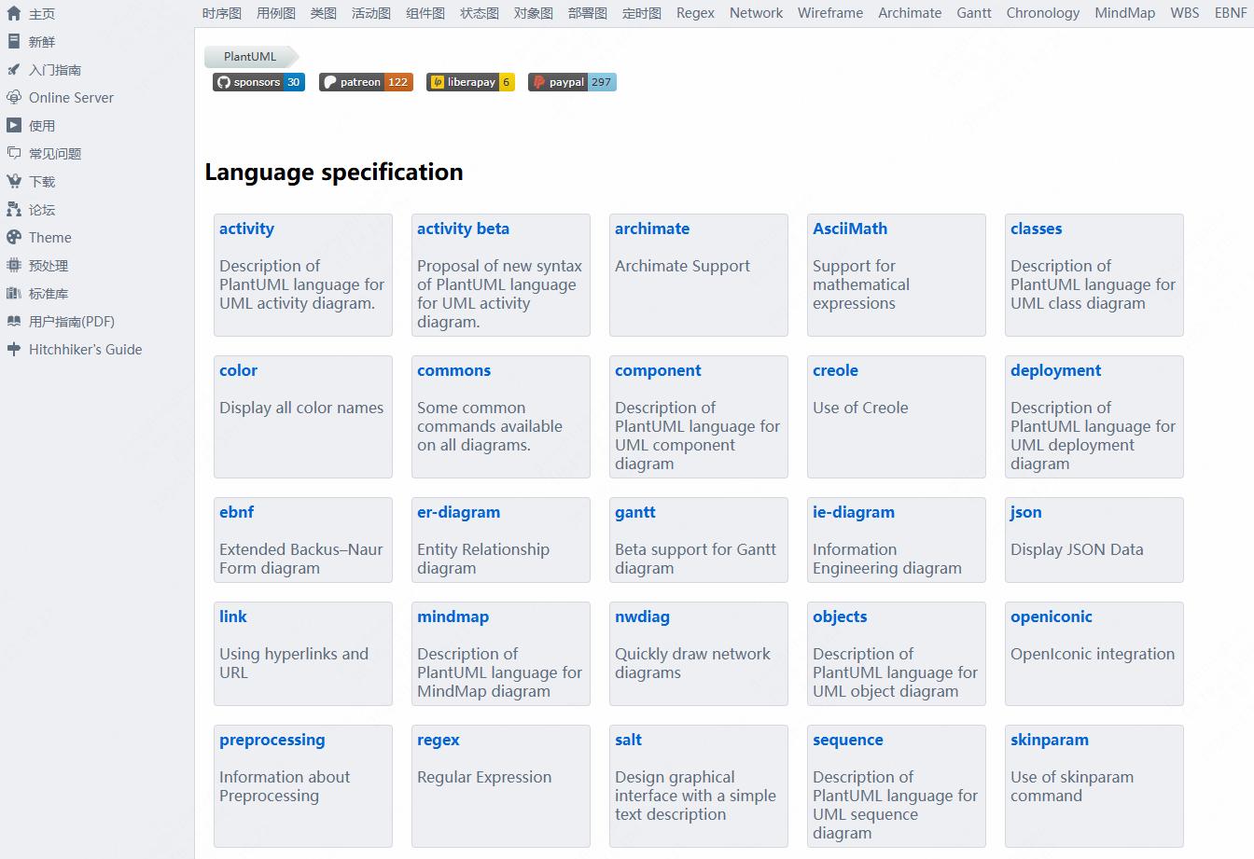Open the 用例图 menu item
1254x859 pixels.
275,13
